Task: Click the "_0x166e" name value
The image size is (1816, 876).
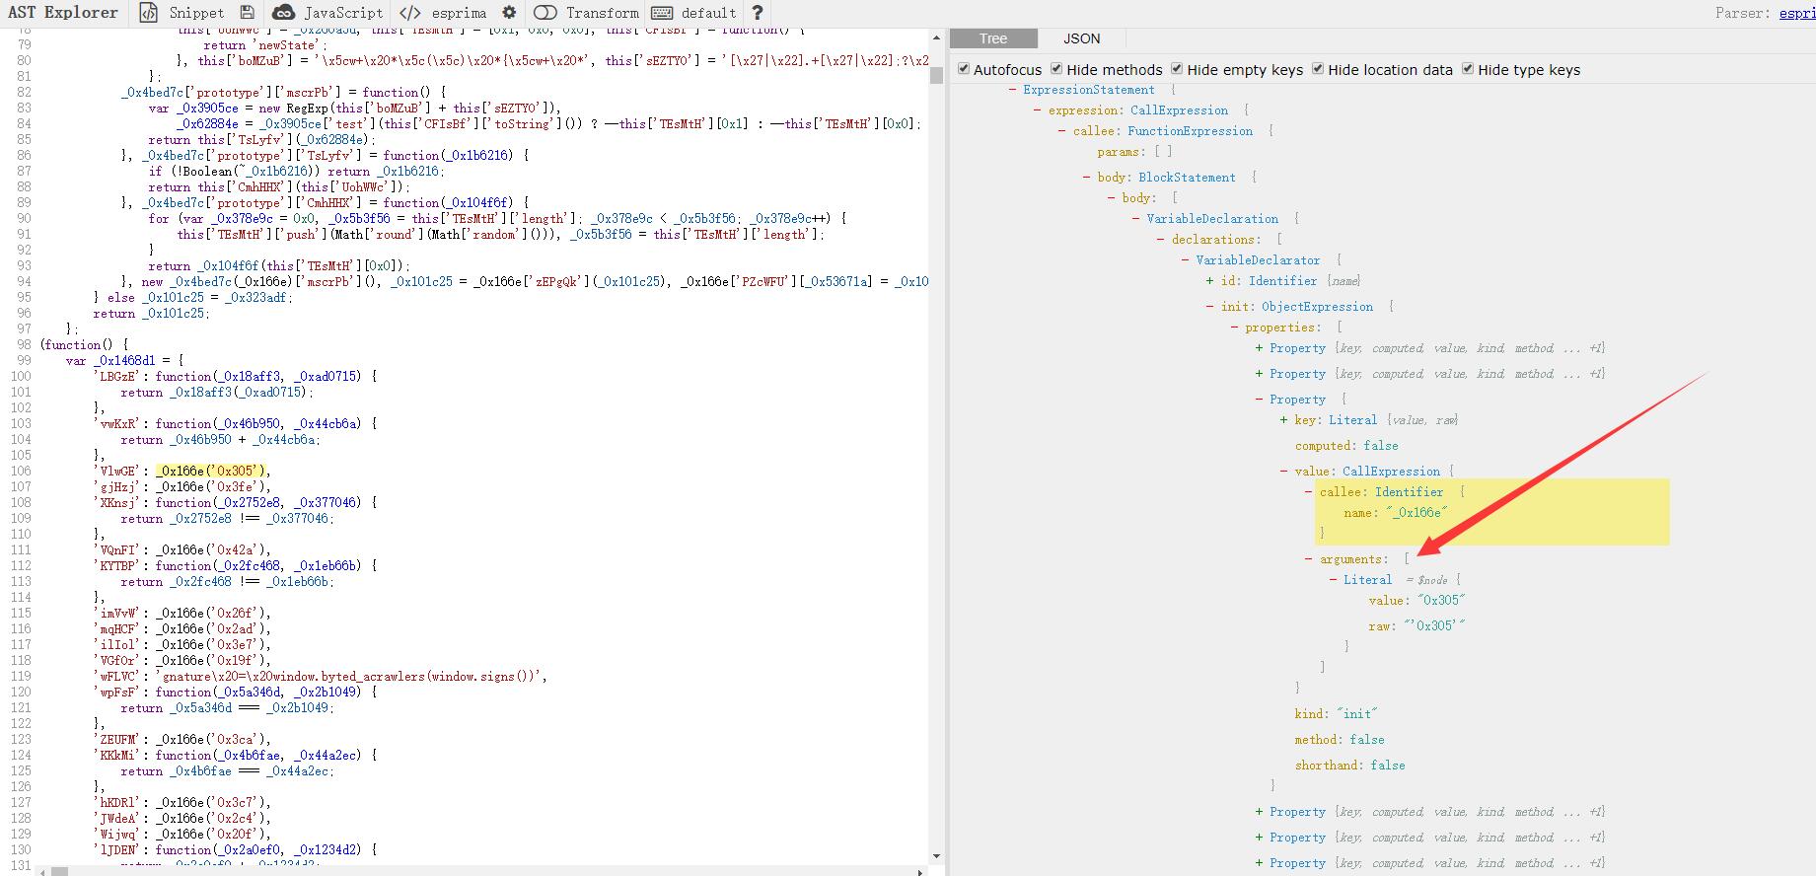Action: 1416,513
